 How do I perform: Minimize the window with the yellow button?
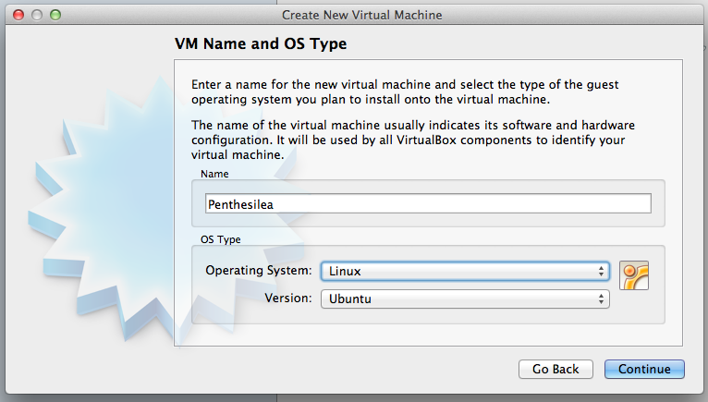coord(37,15)
